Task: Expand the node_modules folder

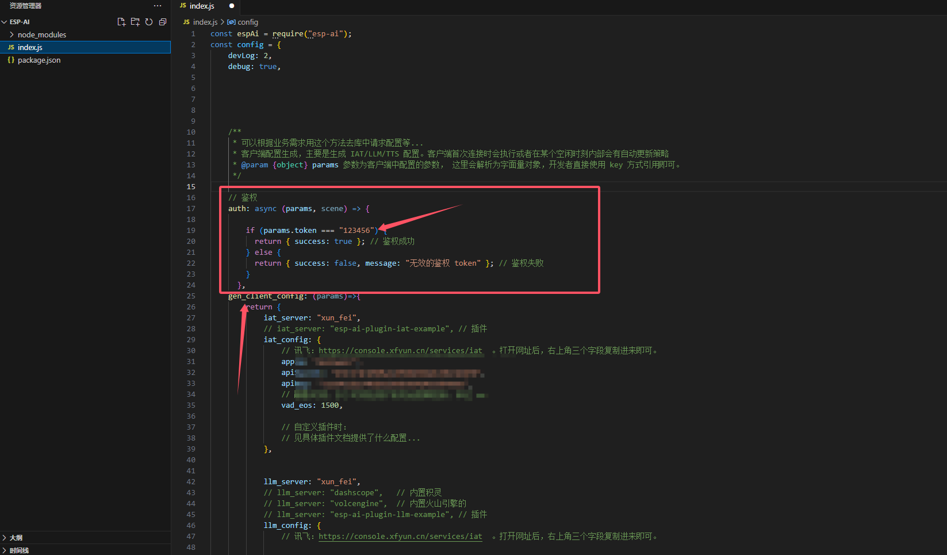Action: [11, 35]
